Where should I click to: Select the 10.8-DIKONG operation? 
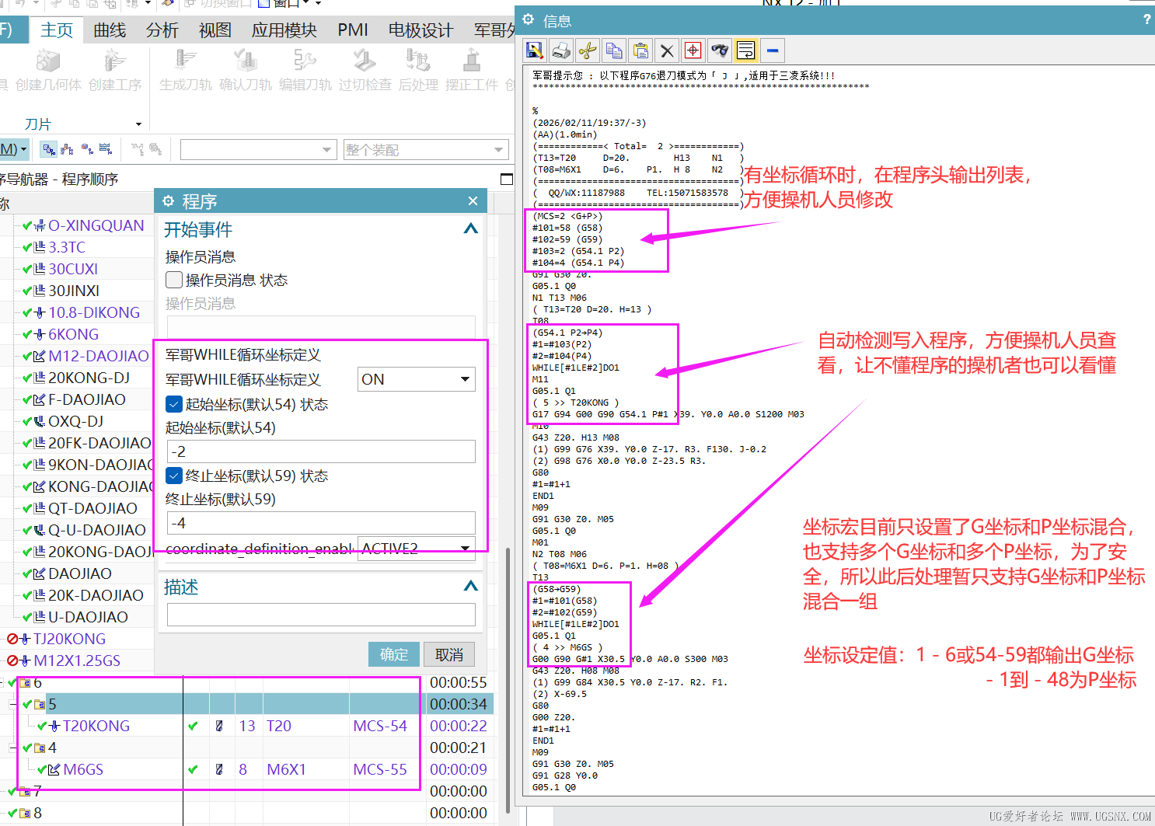[x=94, y=312]
